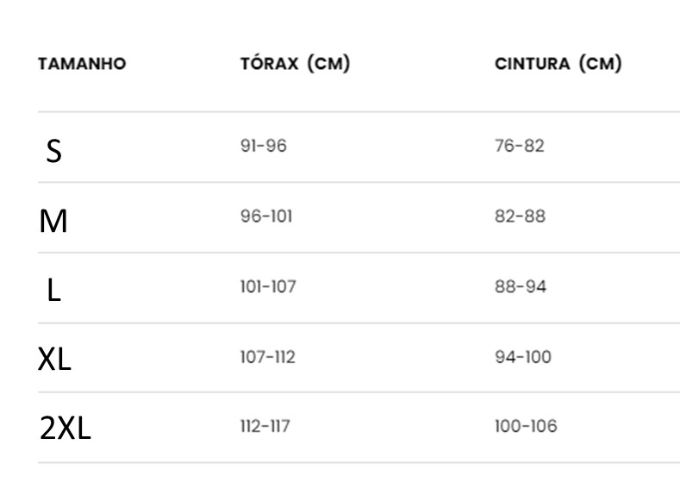Click the 96-101 chest measurement
The width and height of the screenshot is (680, 501).
tap(266, 216)
